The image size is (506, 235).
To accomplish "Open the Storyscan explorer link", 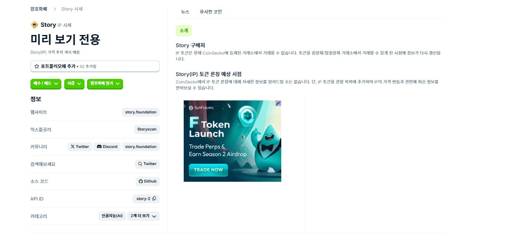I will pos(147,129).
